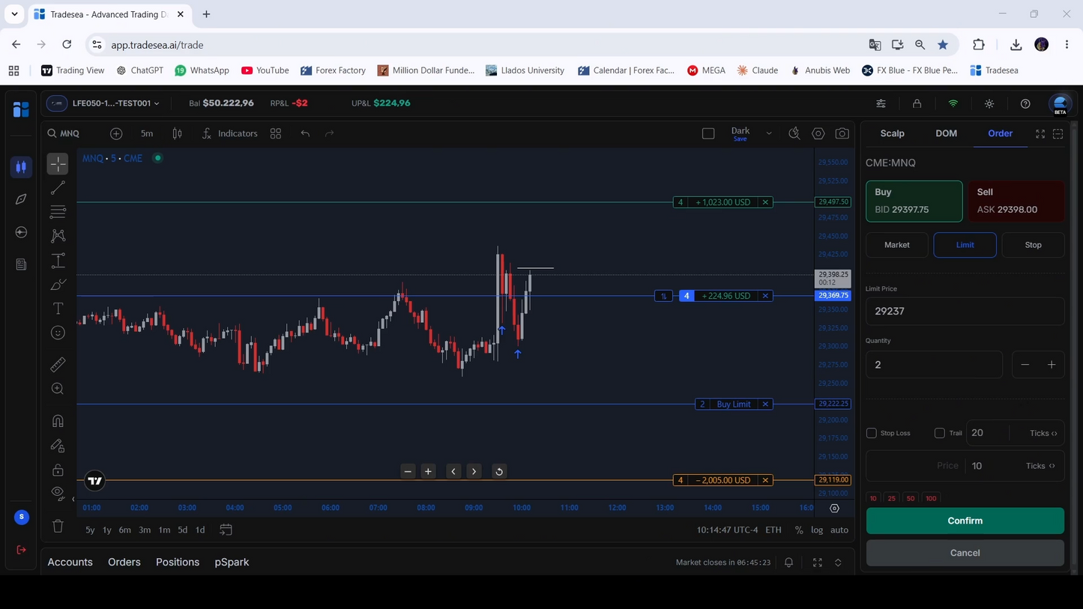Lock all drawing tools

point(58,470)
